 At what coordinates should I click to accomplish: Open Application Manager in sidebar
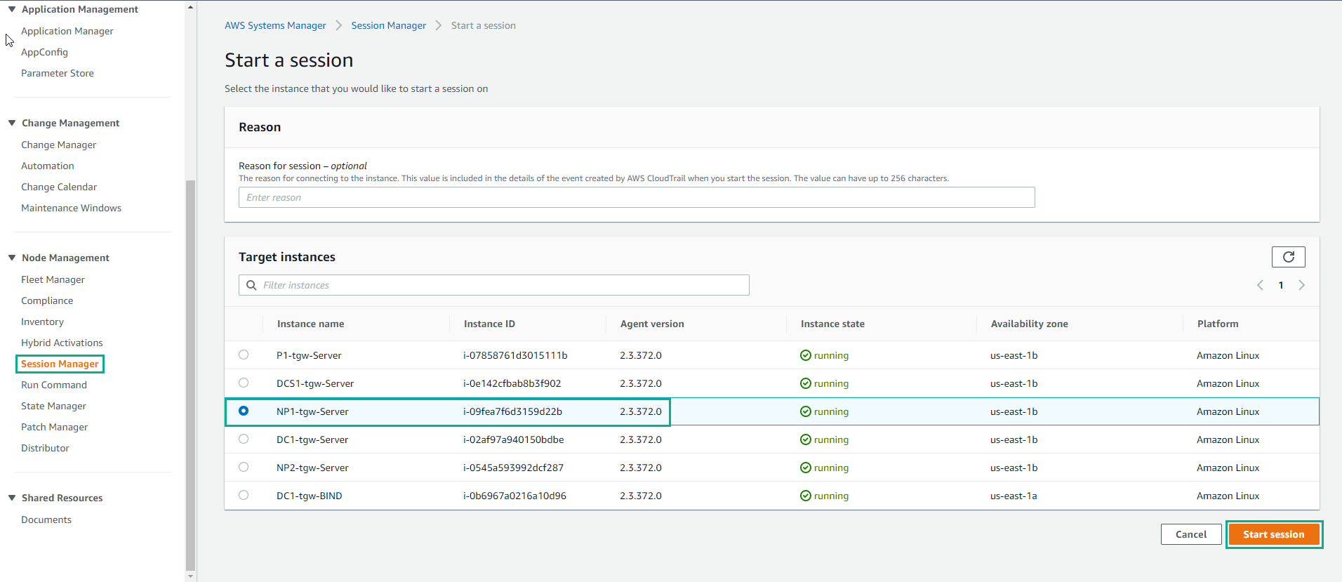click(x=67, y=31)
